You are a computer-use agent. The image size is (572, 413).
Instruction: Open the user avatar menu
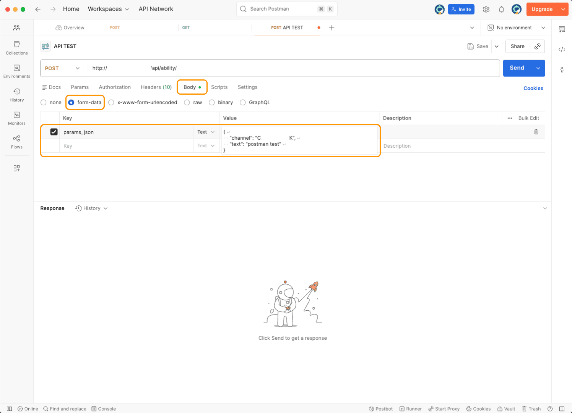517,9
